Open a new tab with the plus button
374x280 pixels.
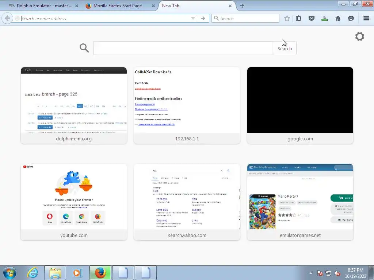point(242,6)
